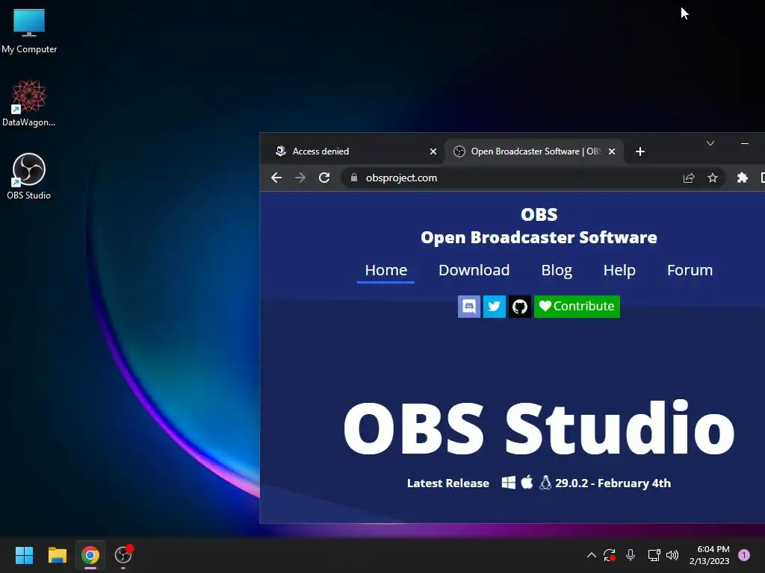
Task: Close the Access denied tab
Action: click(433, 151)
